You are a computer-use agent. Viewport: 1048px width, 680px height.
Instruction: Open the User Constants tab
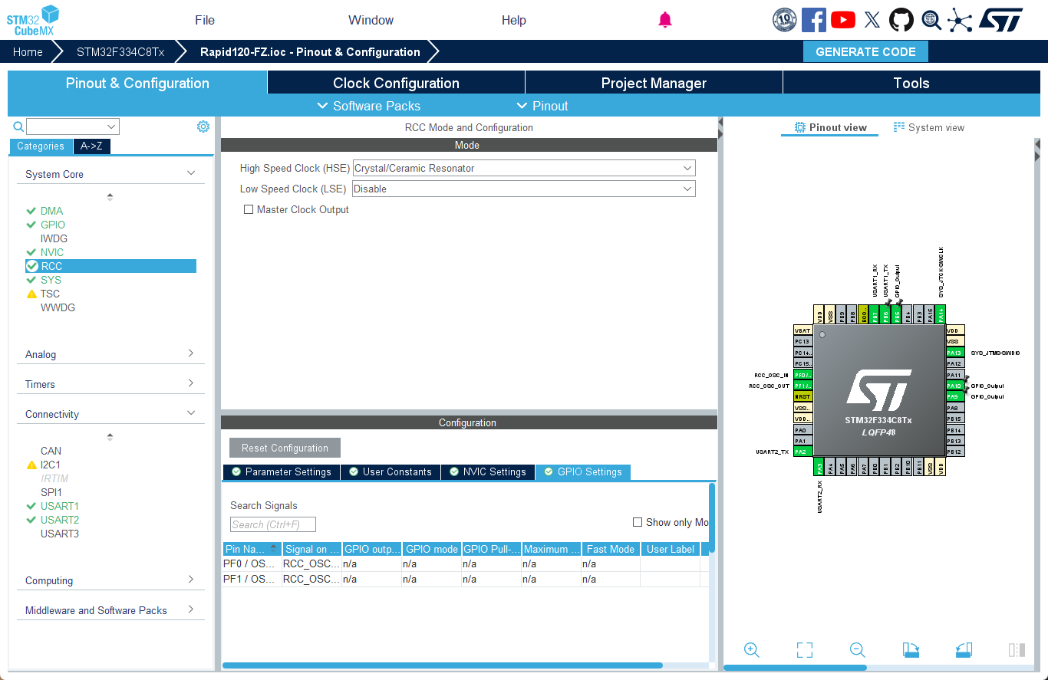pyautogui.click(x=391, y=472)
